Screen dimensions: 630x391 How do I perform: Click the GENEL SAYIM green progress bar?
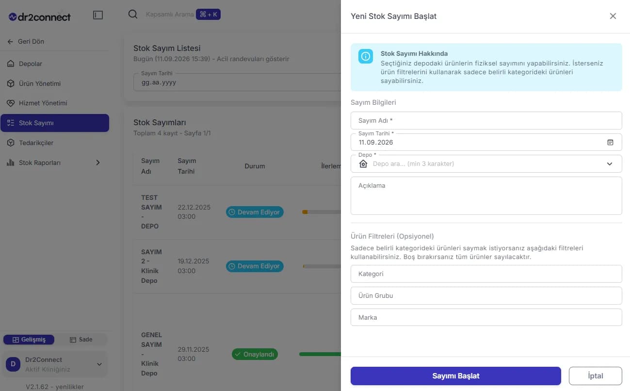pos(320,354)
